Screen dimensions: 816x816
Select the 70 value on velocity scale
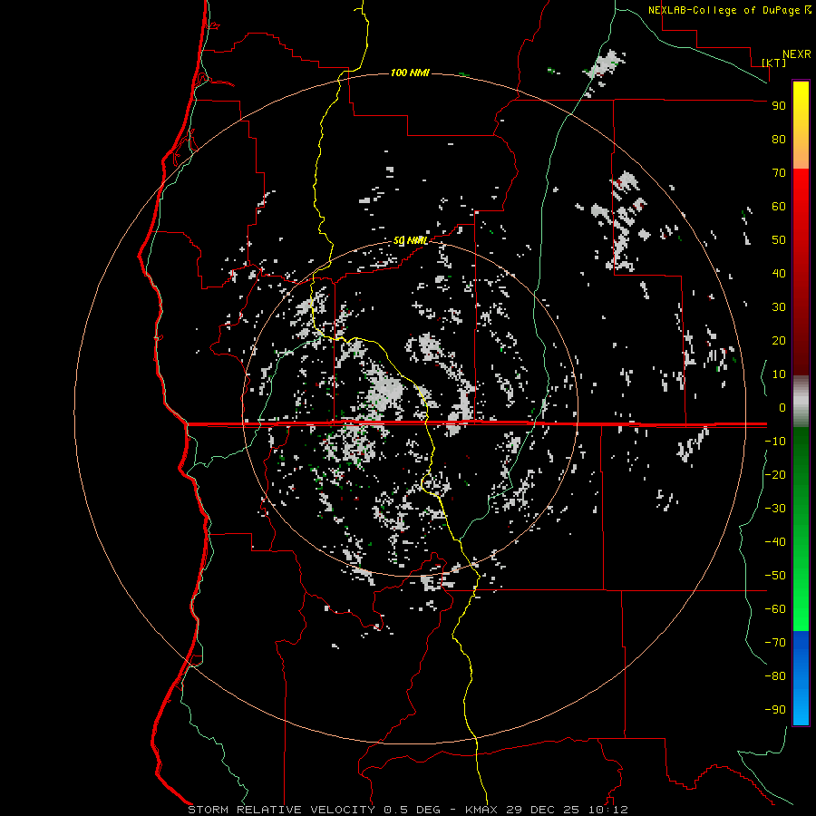pyautogui.click(x=779, y=173)
